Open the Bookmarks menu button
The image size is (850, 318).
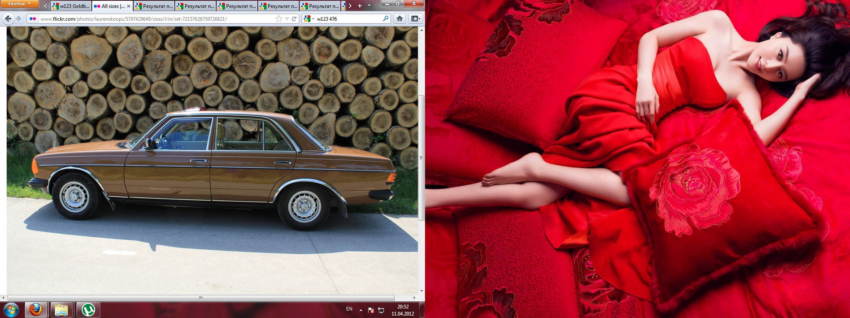415,19
